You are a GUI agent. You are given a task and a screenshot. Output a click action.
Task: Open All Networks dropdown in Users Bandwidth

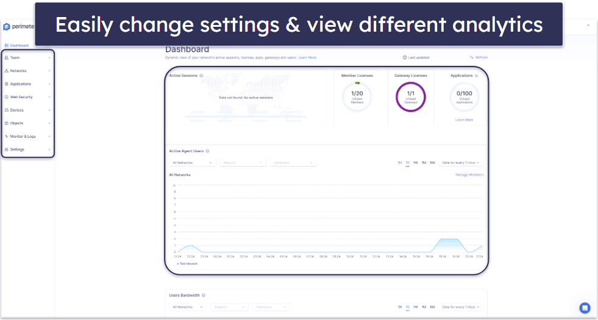[188, 307]
